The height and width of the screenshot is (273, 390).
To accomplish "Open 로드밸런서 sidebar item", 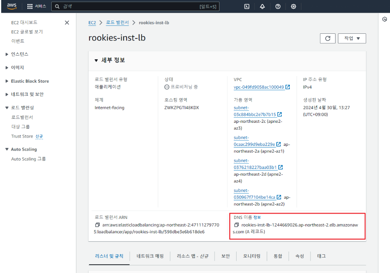I will tap(22, 117).
